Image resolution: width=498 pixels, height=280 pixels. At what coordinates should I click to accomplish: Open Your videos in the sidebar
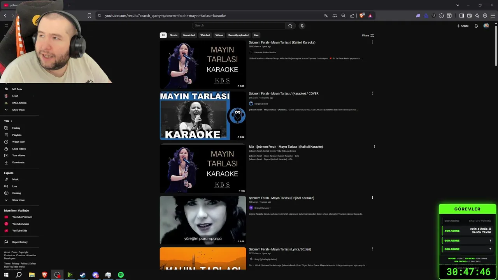click(19, 156)
